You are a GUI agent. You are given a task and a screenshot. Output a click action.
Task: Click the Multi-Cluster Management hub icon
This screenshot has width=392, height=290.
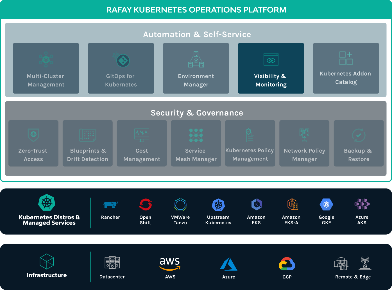pyautogui.click(x=46, y=59)
